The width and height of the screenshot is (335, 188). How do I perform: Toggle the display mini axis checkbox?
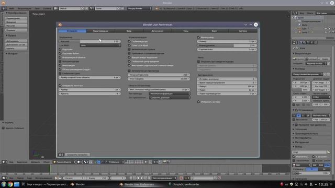click(x=60, y=86)
